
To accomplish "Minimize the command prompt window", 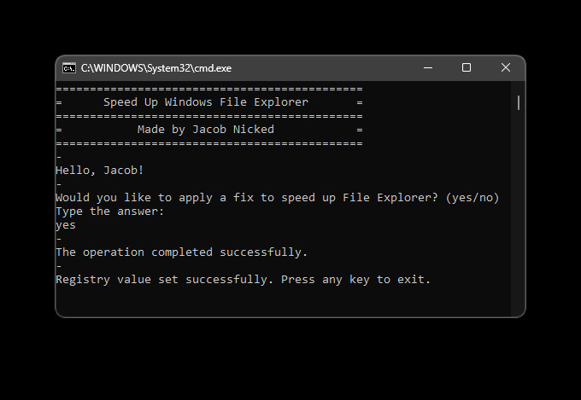I will click(x=427, y=68).
